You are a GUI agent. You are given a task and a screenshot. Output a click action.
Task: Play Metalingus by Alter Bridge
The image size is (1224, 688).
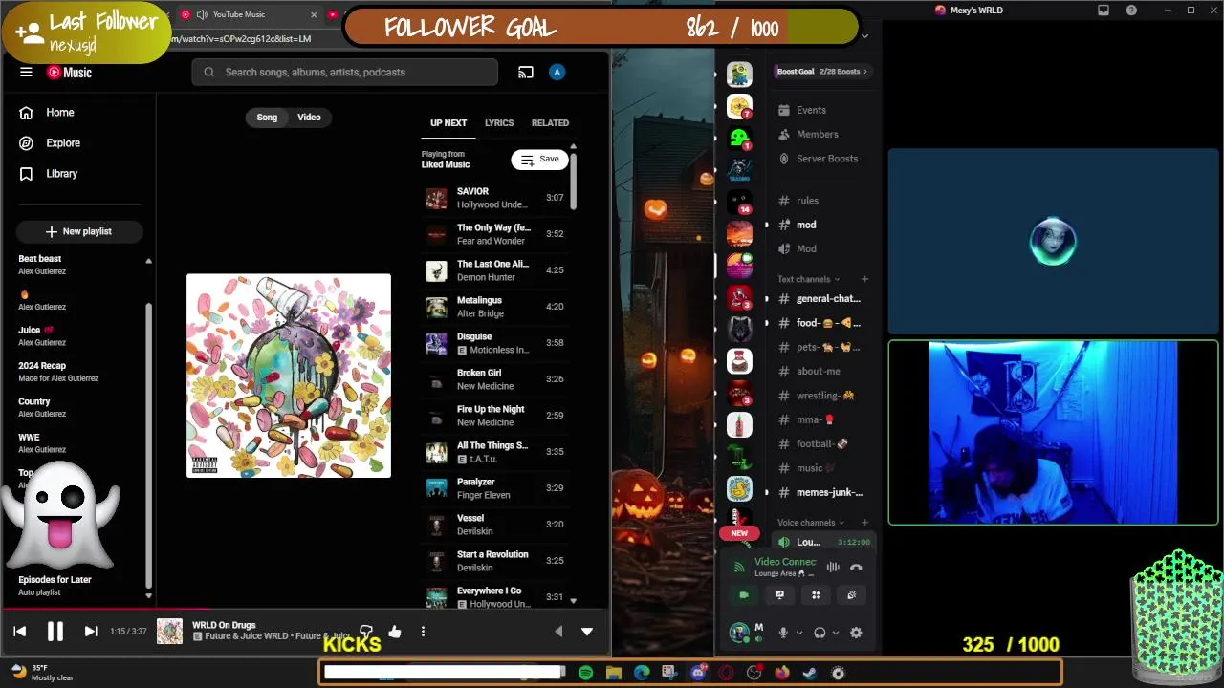pos(495,307)
